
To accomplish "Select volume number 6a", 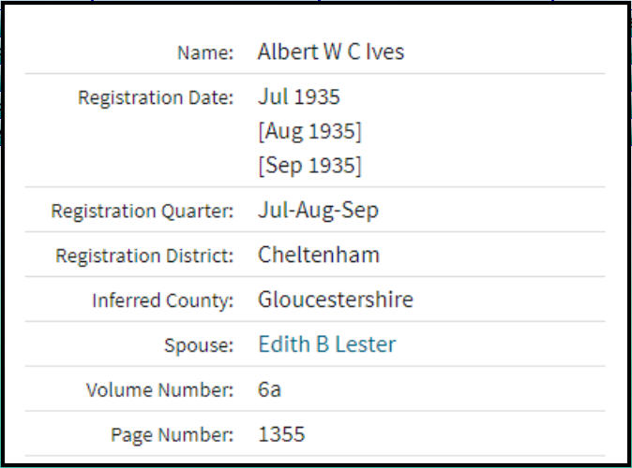I will click(269, 389).
